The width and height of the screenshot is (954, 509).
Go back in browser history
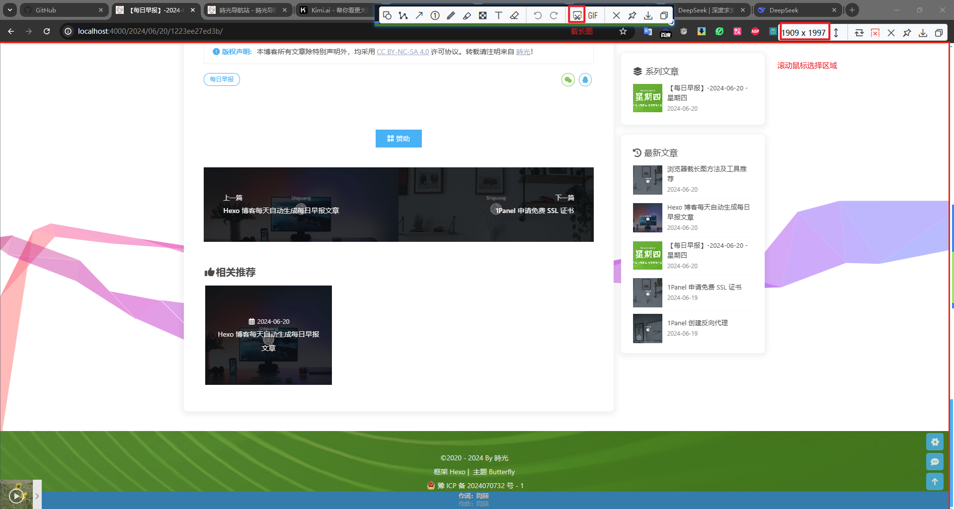point(11,31)
